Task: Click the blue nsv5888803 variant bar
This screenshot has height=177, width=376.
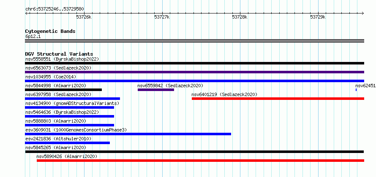Action: 70,125
